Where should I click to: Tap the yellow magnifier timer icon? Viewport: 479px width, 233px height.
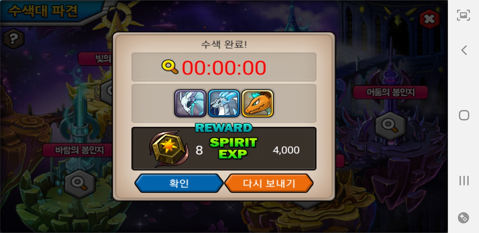[x=170, y=67]
